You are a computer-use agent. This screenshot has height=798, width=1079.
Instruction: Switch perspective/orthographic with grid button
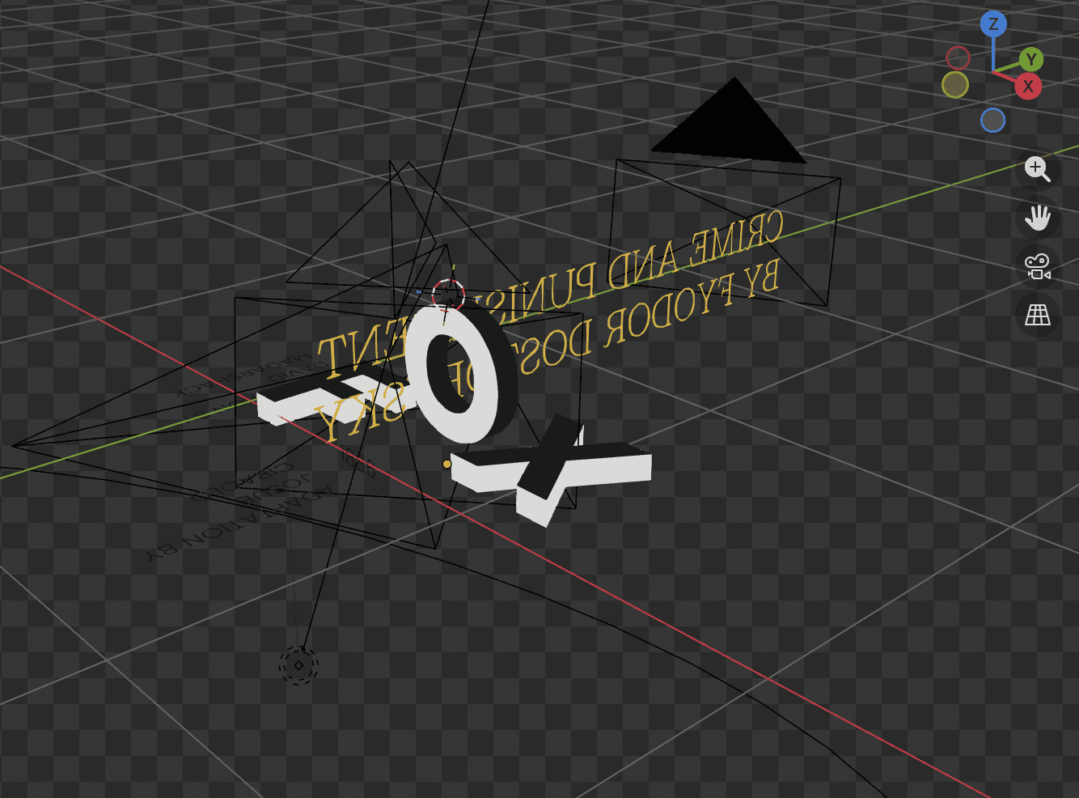click(x=1038, y=315)
